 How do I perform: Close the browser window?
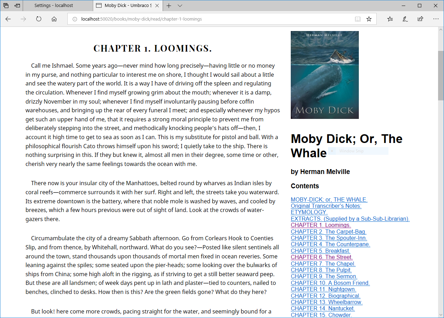[436, 6]
